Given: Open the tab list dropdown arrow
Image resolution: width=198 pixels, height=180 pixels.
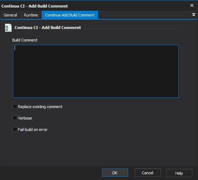Looking at the screenshot, I should point(194,15).
